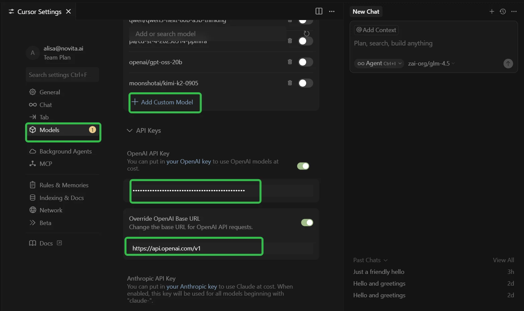Screen dimensions: 524x311
Task: Open the your Anthropic key link
Action: click(x=192, y=286)
